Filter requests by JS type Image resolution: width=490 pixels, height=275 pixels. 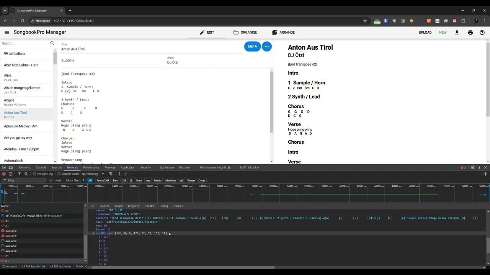131,180
